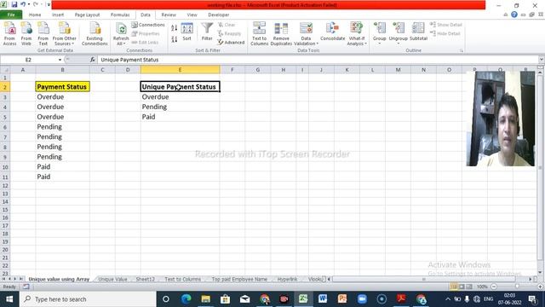Click the macro record status bar icon

pos(26,287)
